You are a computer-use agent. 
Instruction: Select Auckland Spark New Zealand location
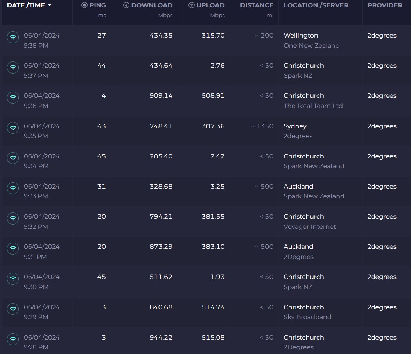[314, 191]
